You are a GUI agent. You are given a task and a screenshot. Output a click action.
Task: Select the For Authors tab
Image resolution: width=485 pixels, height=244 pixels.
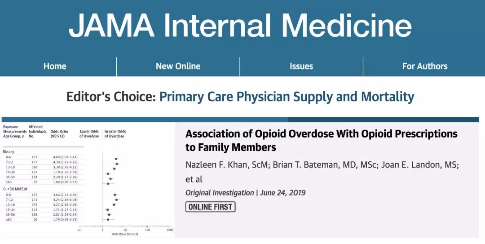(x=425, y=67)
